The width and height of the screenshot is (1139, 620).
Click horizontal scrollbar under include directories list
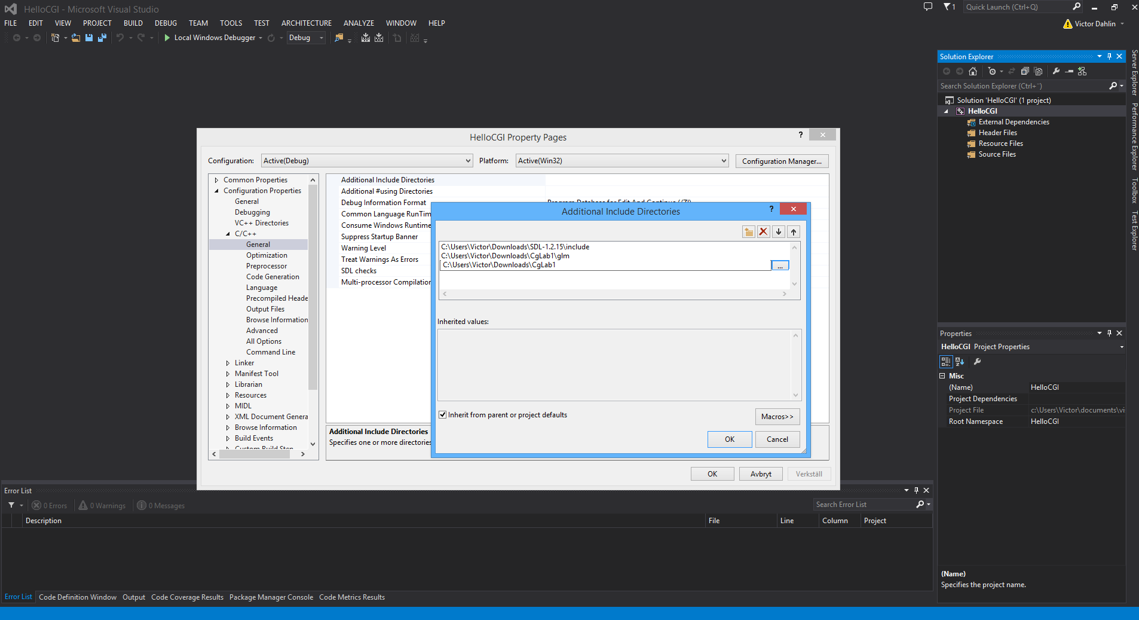click(x=614, y=294)
